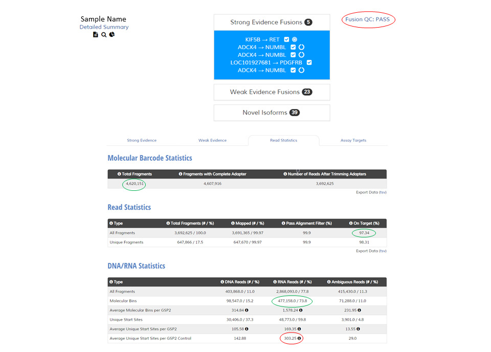Switch to the Strong Evidence tab

tap(142, 140)
